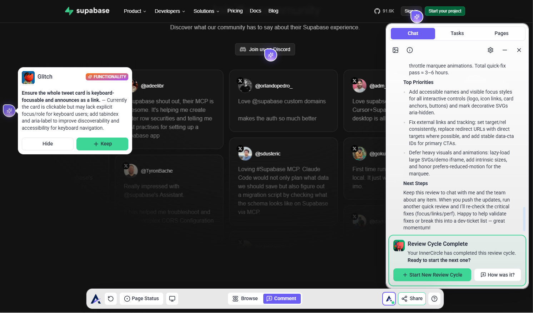Click the refresh icon in bottom toolbar

point(111,299)
